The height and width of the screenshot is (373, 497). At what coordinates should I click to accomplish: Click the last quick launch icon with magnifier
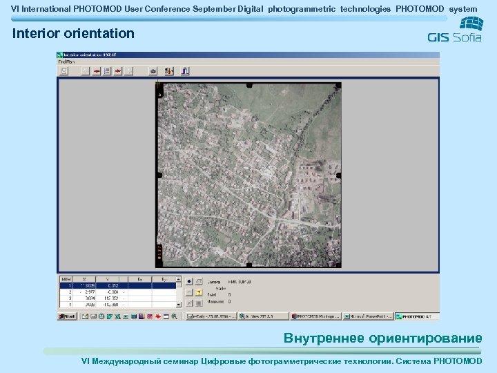click(x=174, y=316)
